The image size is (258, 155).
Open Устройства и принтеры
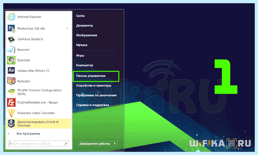coord(94,86)
